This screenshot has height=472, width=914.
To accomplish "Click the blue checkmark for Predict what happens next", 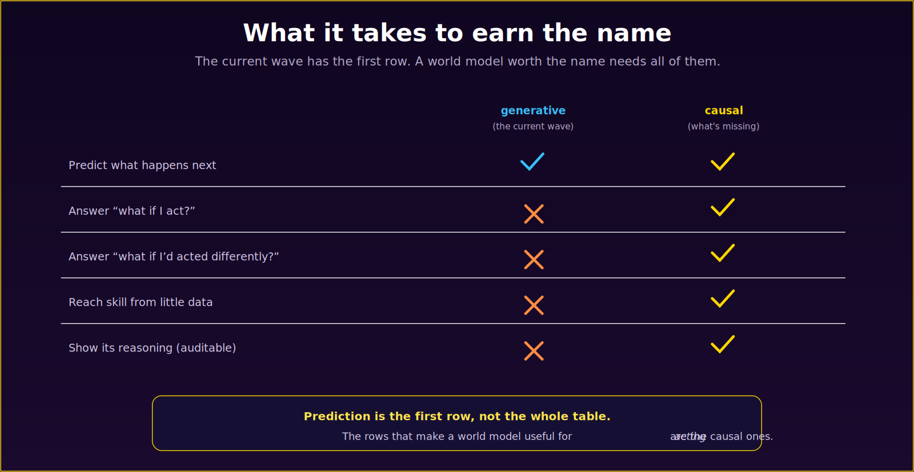I will pos(532,162).
